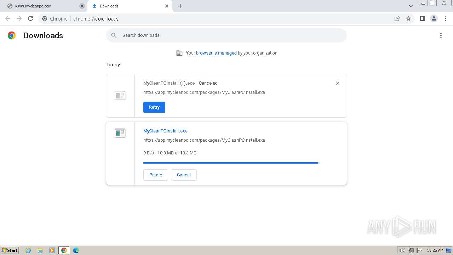
Task: Go back using the browser back arrow
Action: [8, 18]
